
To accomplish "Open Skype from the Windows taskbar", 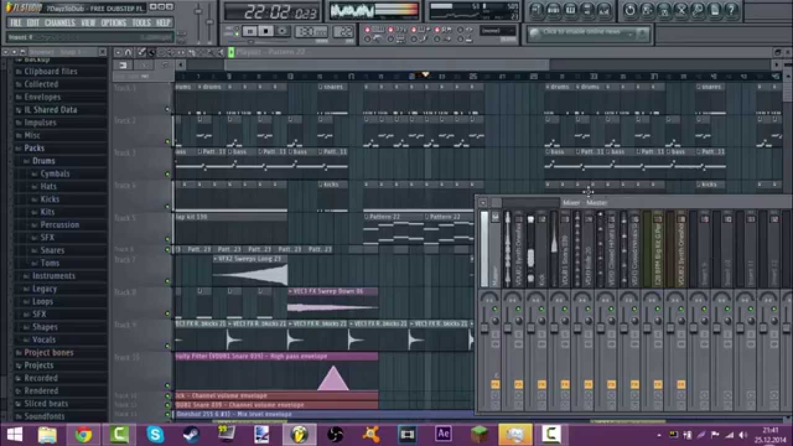I will pos(155,434).
